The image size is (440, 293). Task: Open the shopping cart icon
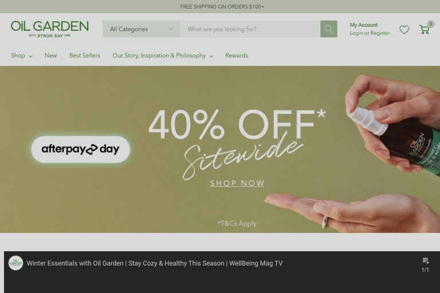click(x=425, y=29)
